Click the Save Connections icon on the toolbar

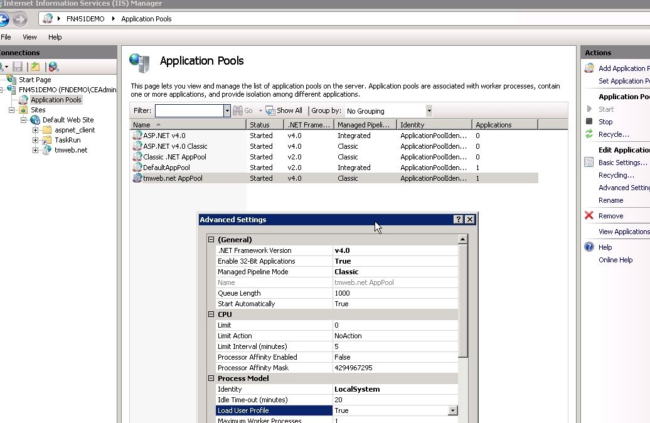[18, 67]
